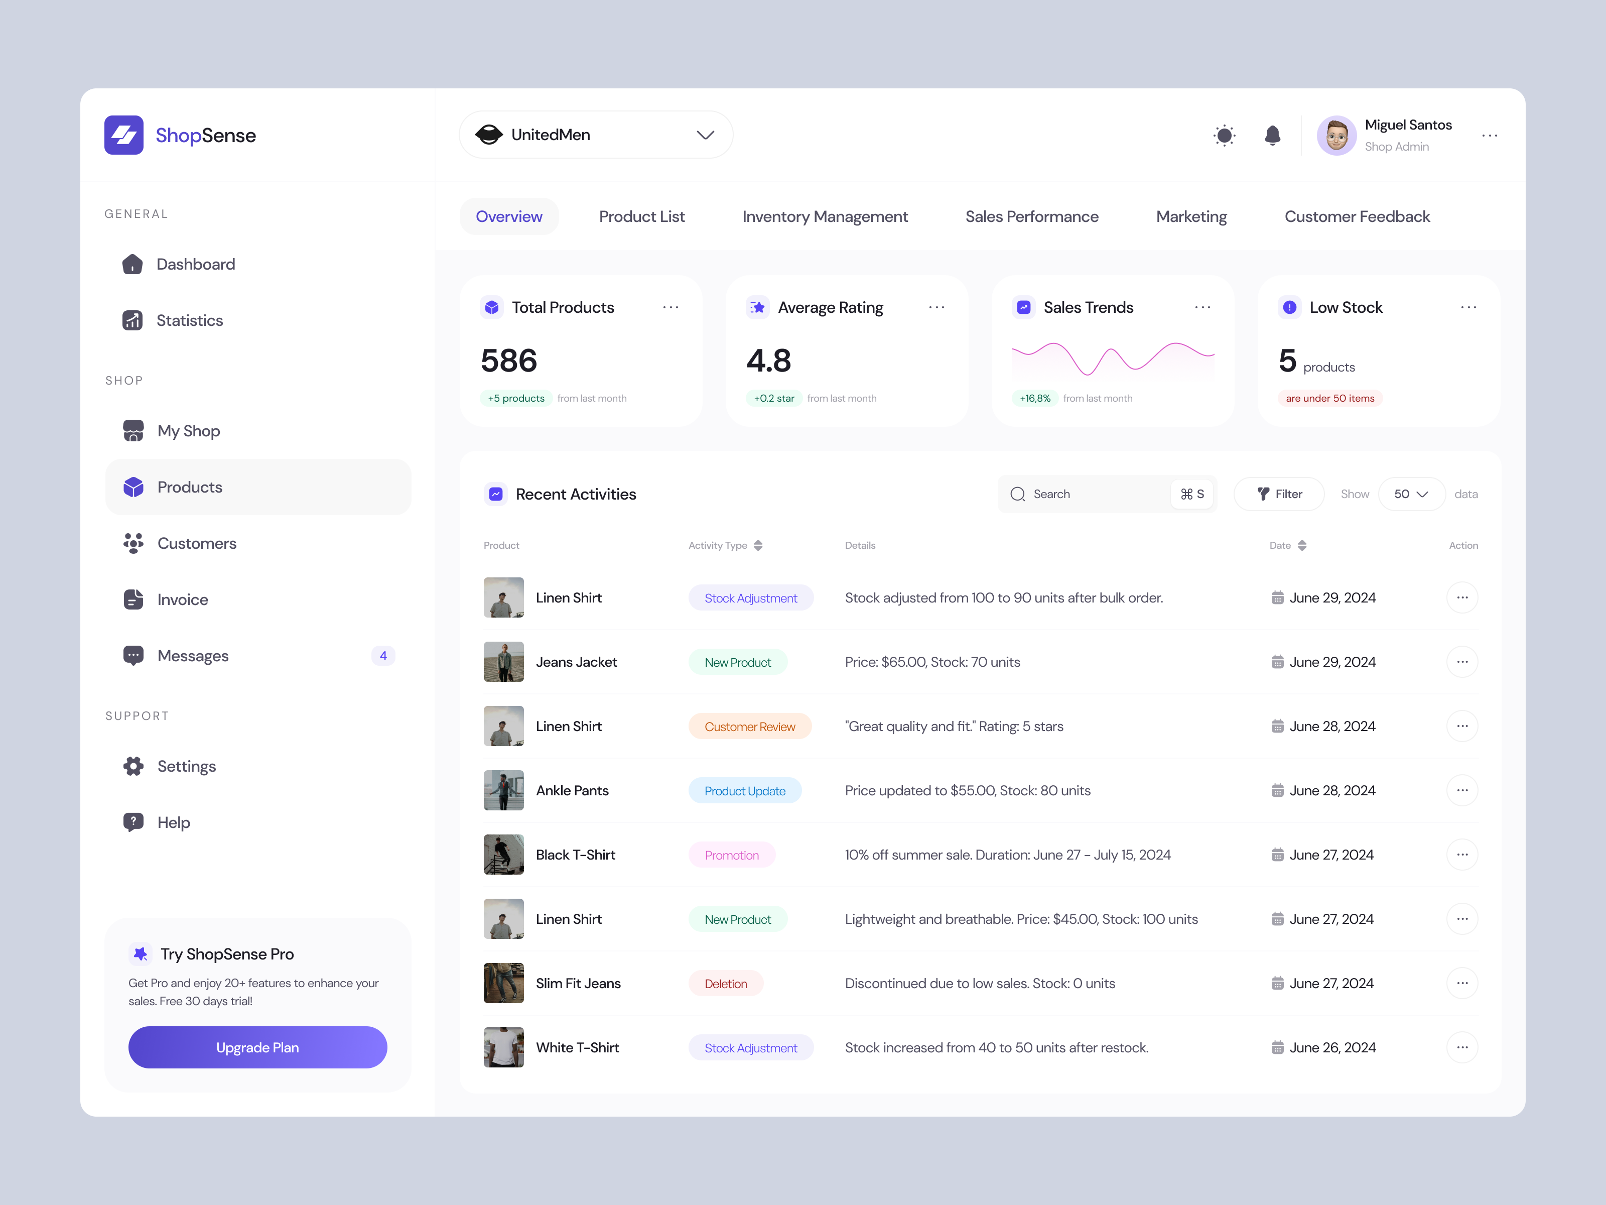Open options menu on Total Products card
1606x1205 pixels.
(671, 306)
